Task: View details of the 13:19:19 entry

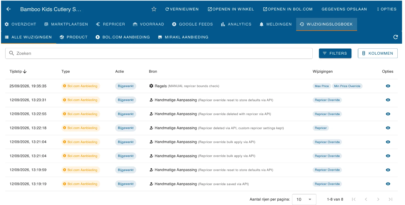Action: [x=388, y=184]
